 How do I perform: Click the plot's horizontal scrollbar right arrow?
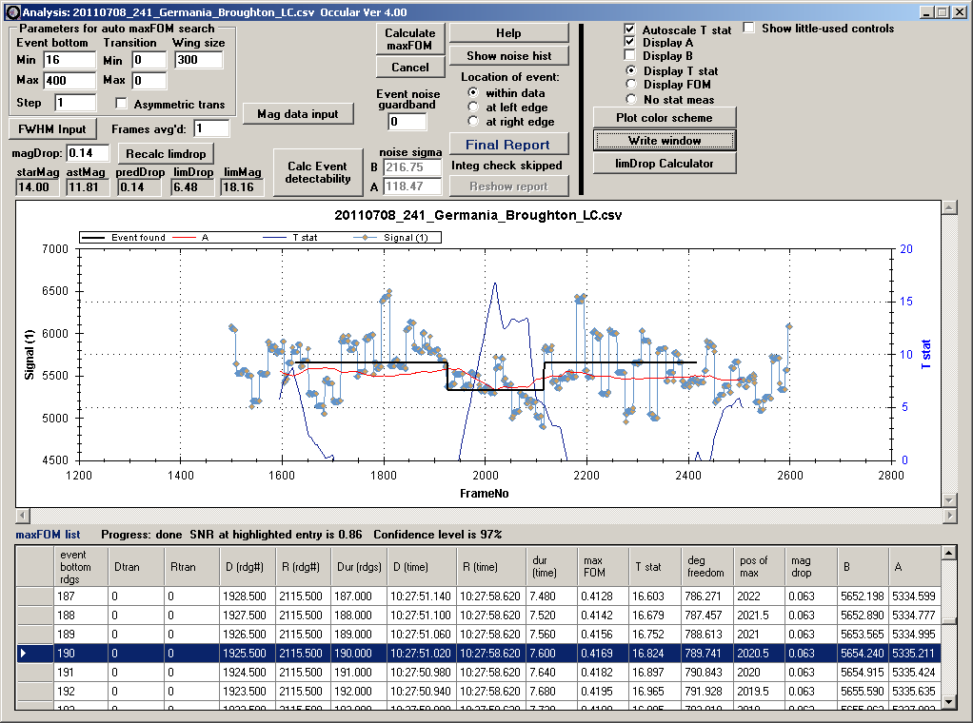949,516
